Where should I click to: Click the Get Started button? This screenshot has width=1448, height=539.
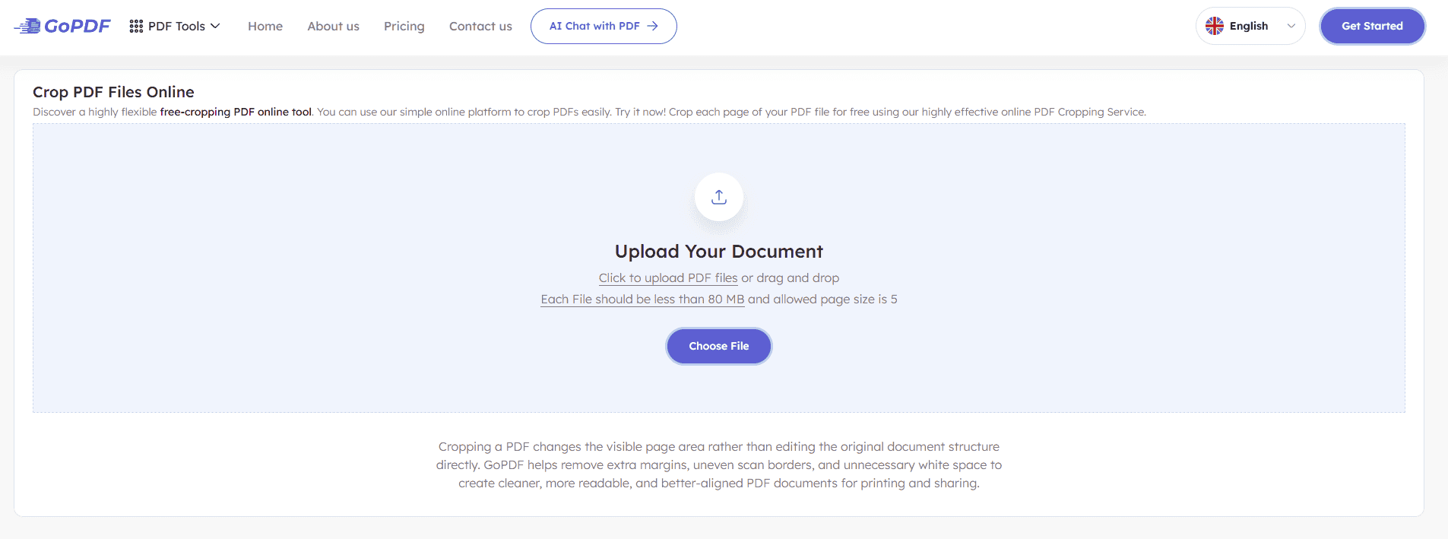tap(1372, 26)
